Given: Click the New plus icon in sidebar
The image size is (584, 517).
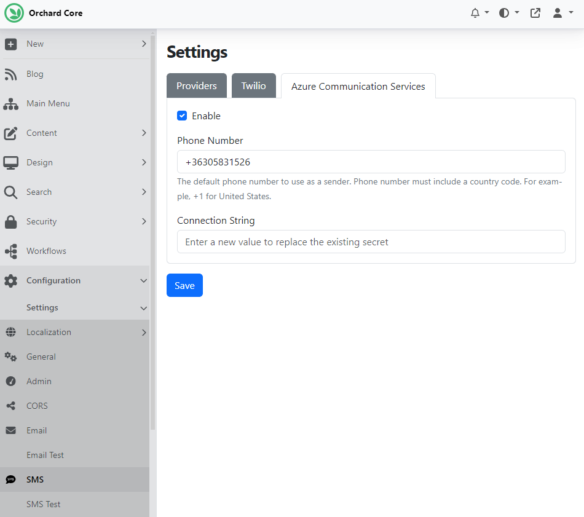Looking at the screenshot, I should [11, 44].
